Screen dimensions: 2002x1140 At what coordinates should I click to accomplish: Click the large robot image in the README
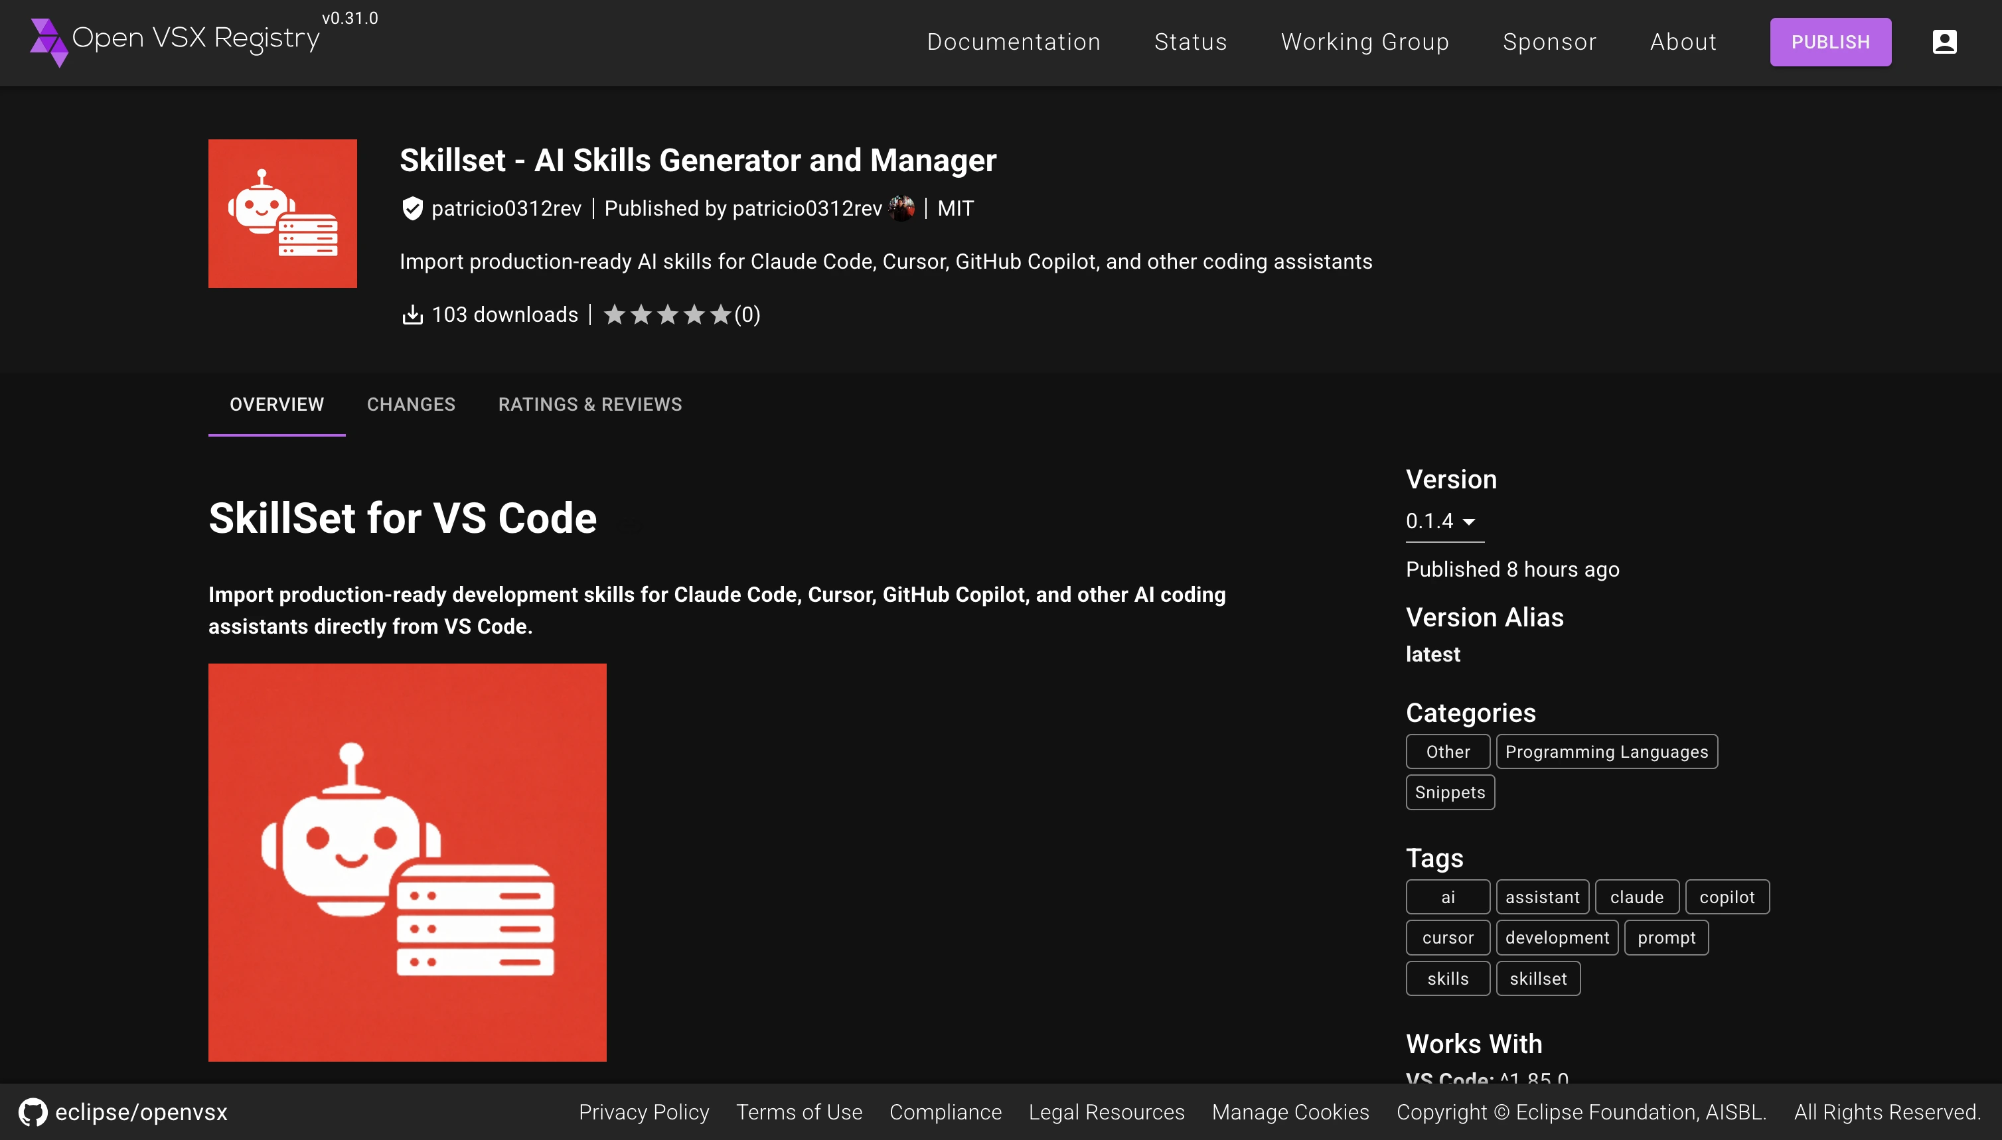click(x=408, y=862)
